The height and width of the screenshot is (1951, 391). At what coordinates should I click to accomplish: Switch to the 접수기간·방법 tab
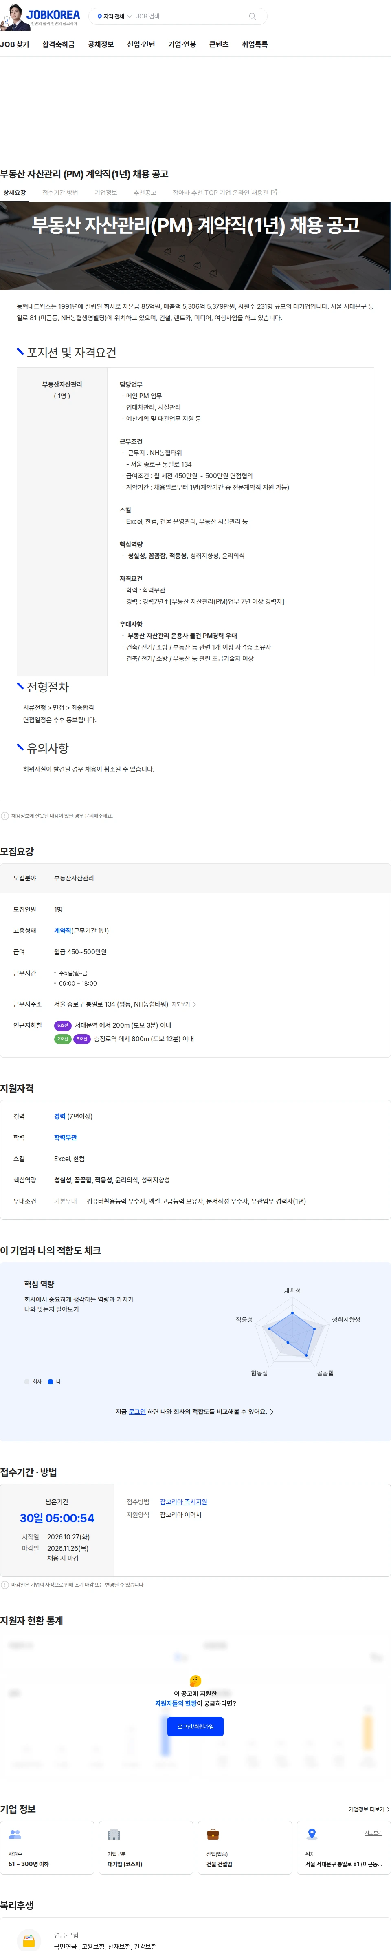point(60,193)
